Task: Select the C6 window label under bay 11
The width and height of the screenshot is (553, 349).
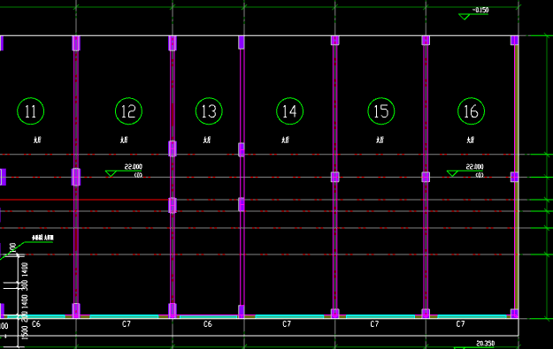Action: (x=36, y=324)
